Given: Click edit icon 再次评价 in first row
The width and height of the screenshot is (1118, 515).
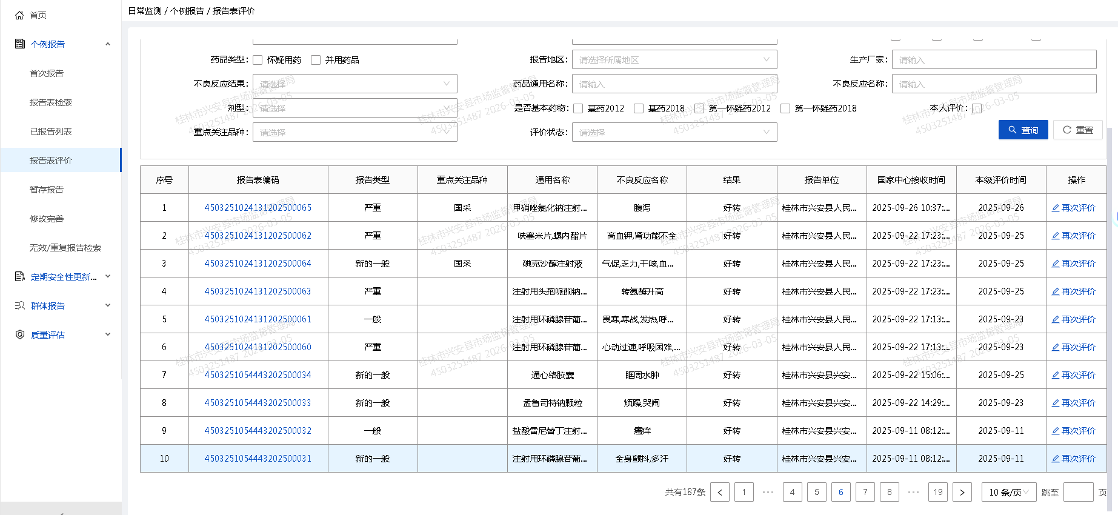Looking at the screenshot, I should 1055,208.
